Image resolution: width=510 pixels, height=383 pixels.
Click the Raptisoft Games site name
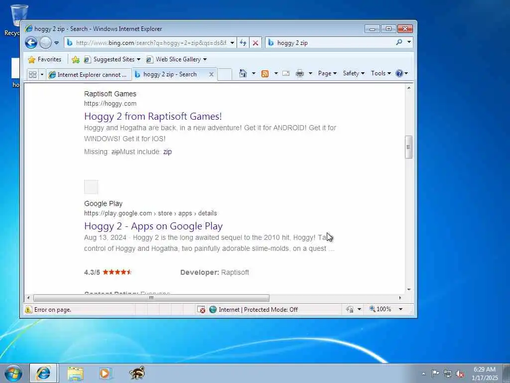tap(110, 94)
